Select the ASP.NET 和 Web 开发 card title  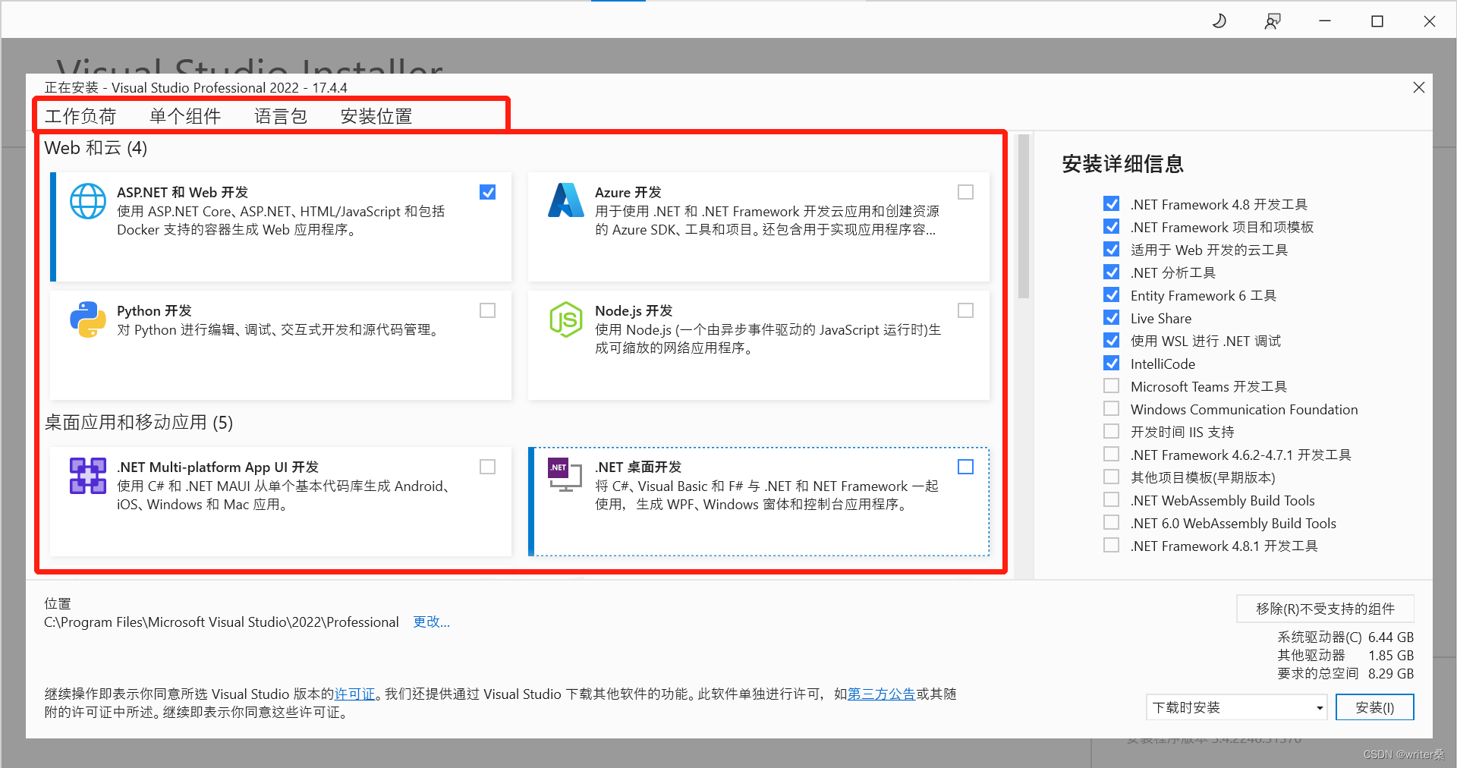click(x=183, y=193)
